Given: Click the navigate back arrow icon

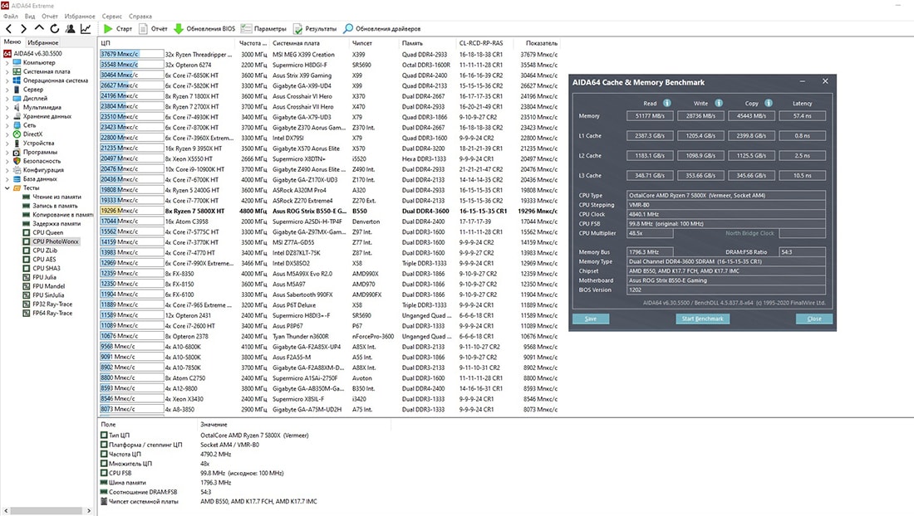Looking at the screenshot, I should pos(9,28).
